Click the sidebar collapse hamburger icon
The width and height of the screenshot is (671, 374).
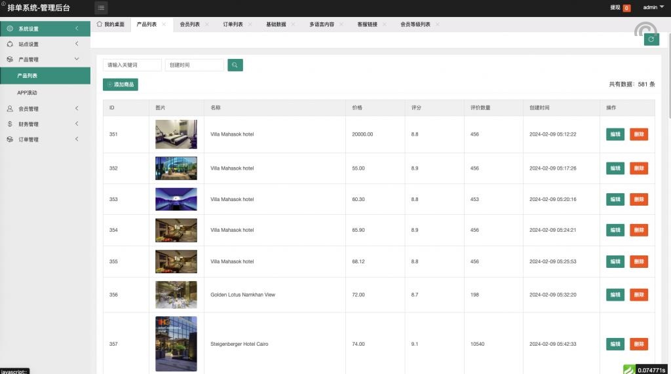click(102, 8)
